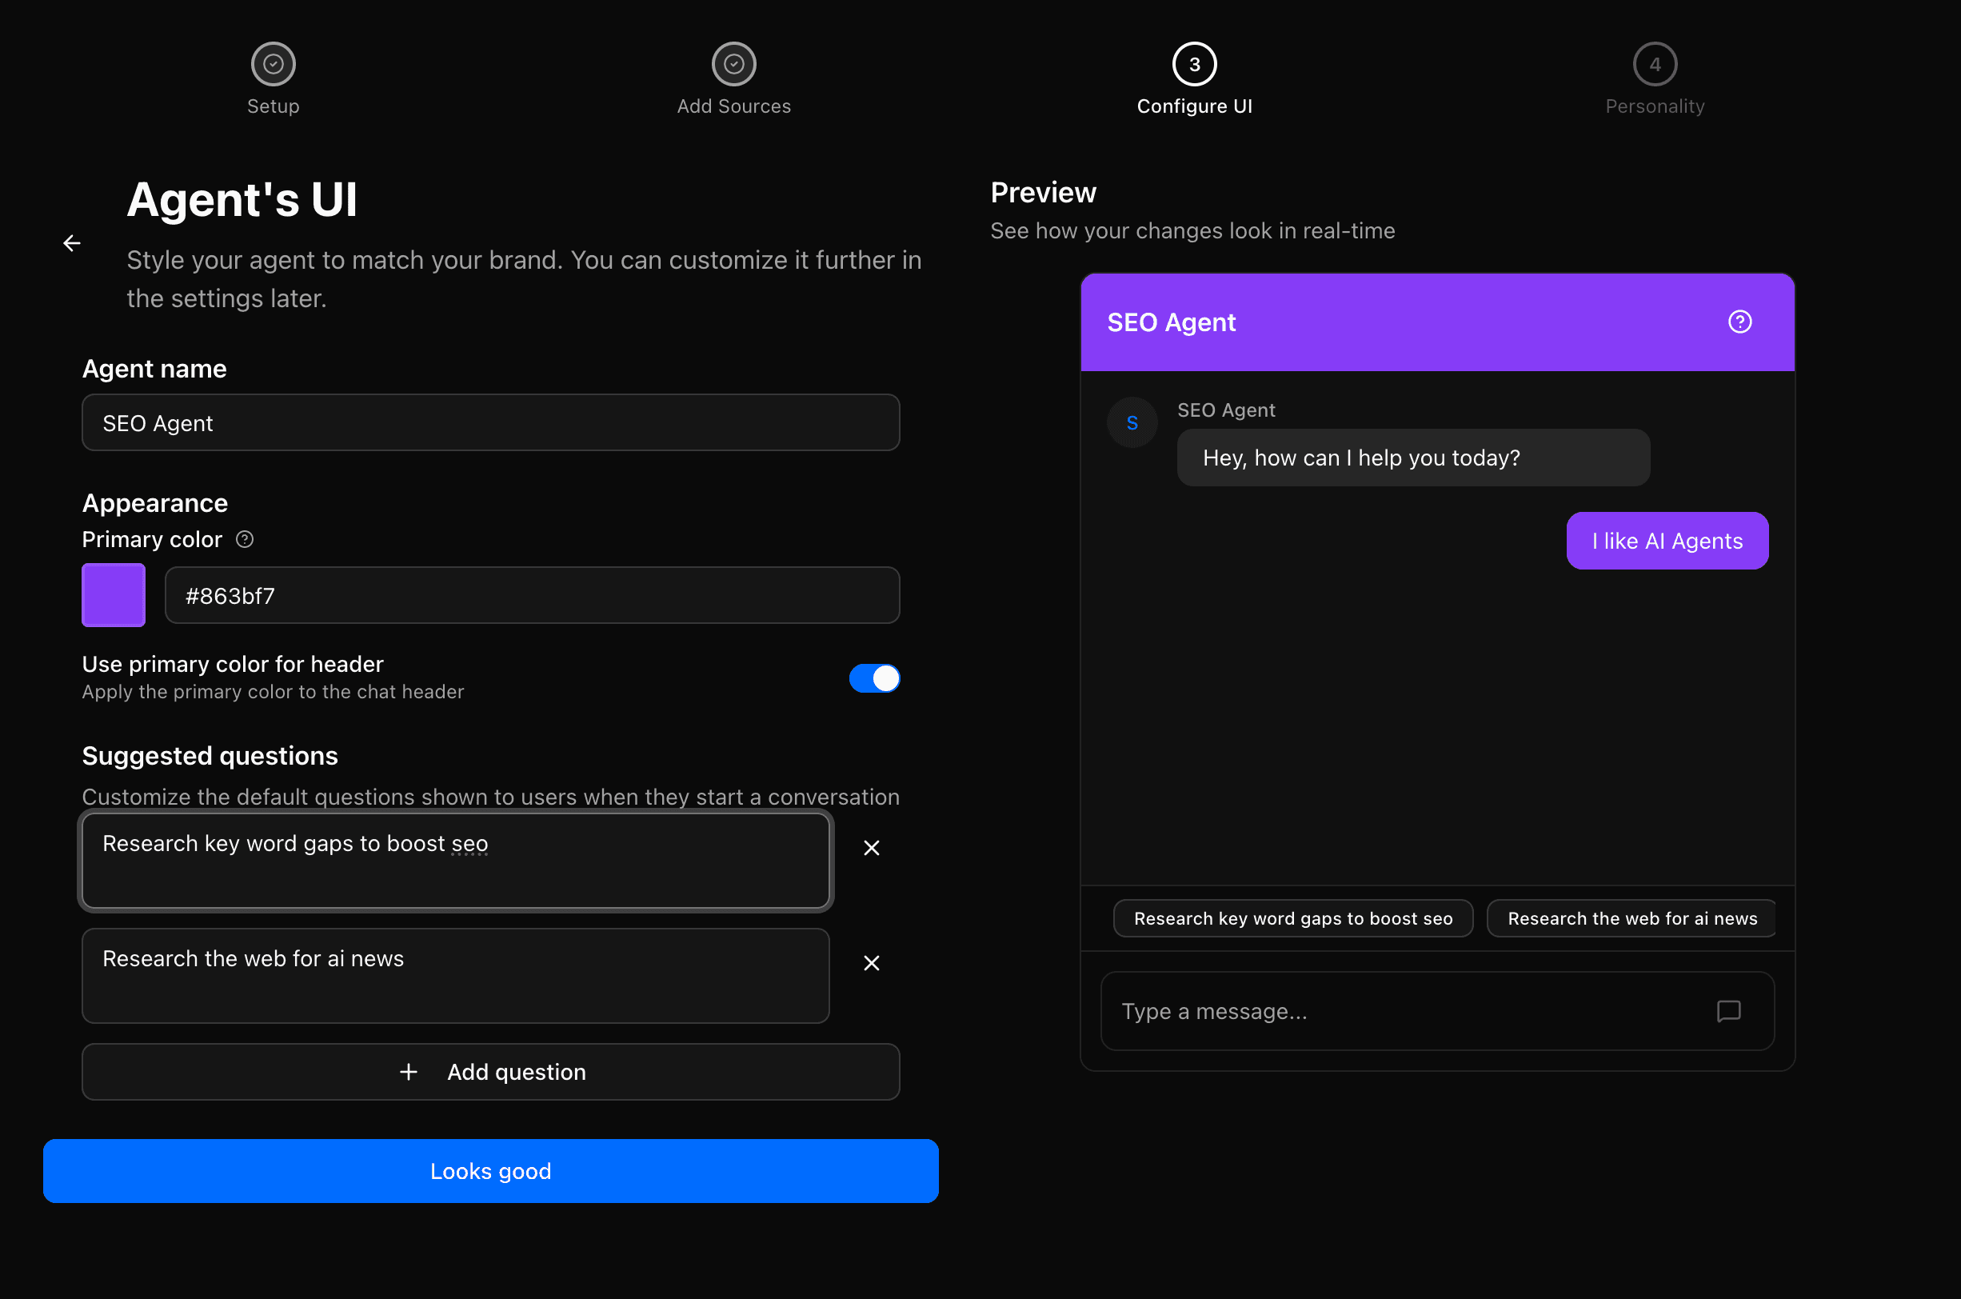1961x1299 pixels.
Task: Click the SEO Agent avatar in the preview
Action: click(x=1131, y=422)
